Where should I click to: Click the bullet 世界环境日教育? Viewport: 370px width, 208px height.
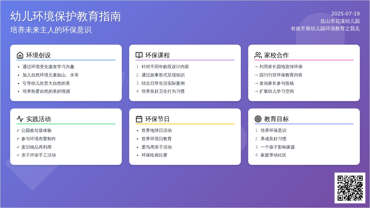point(157,139)
